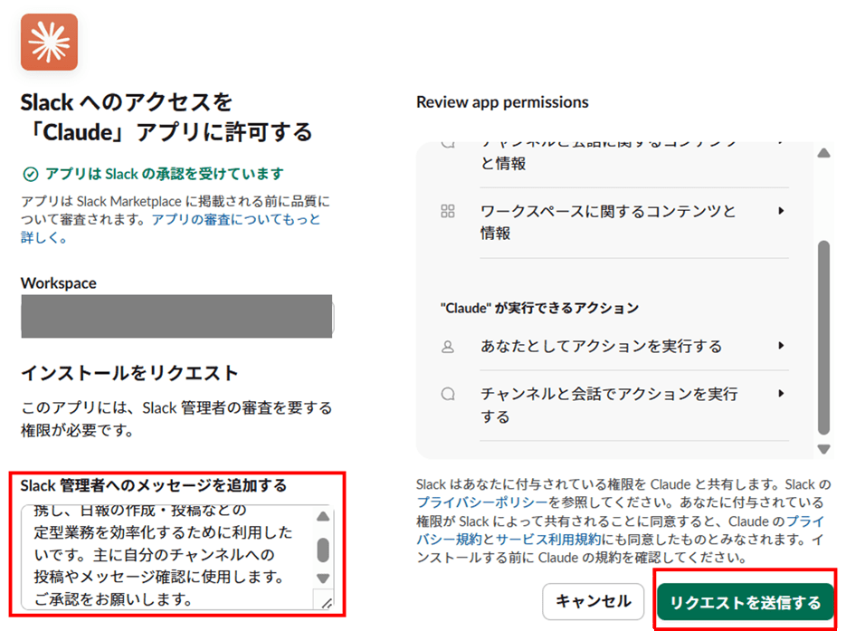Image resolution: width=846 pixels, height=631 pixels.
Task: Open the Claude サービス利用規約 link
Action: (547, 540)
